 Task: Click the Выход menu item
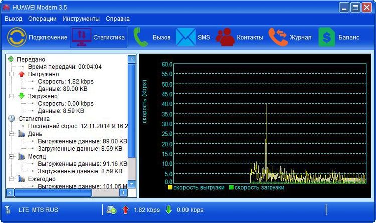[x=14, y=19]
